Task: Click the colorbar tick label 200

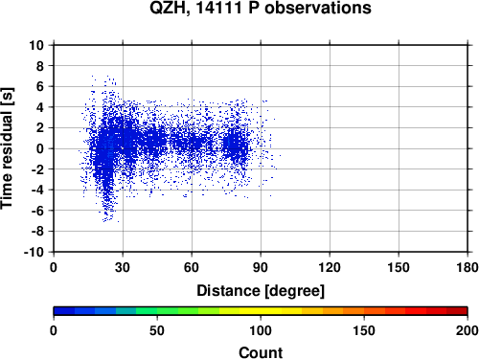Action: click(468, 330)
